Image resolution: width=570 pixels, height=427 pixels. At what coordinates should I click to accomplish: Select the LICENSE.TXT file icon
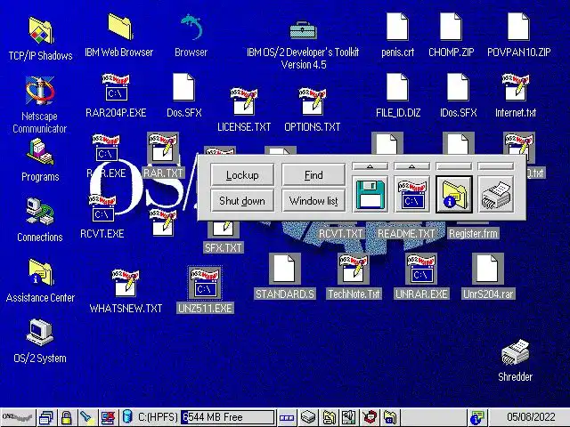click(244, 101)
